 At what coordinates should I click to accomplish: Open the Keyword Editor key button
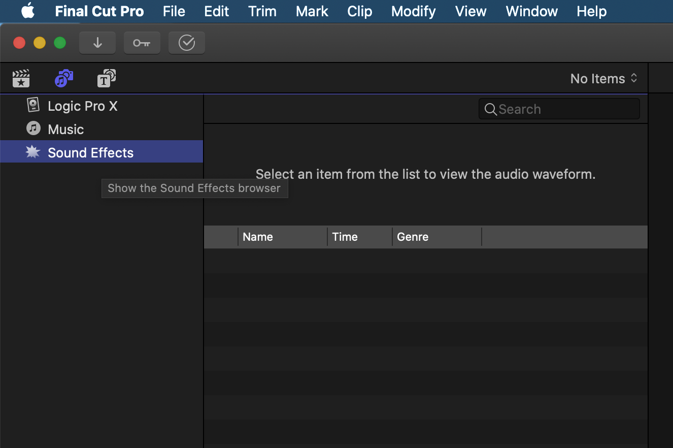click(x=142, y=43)
